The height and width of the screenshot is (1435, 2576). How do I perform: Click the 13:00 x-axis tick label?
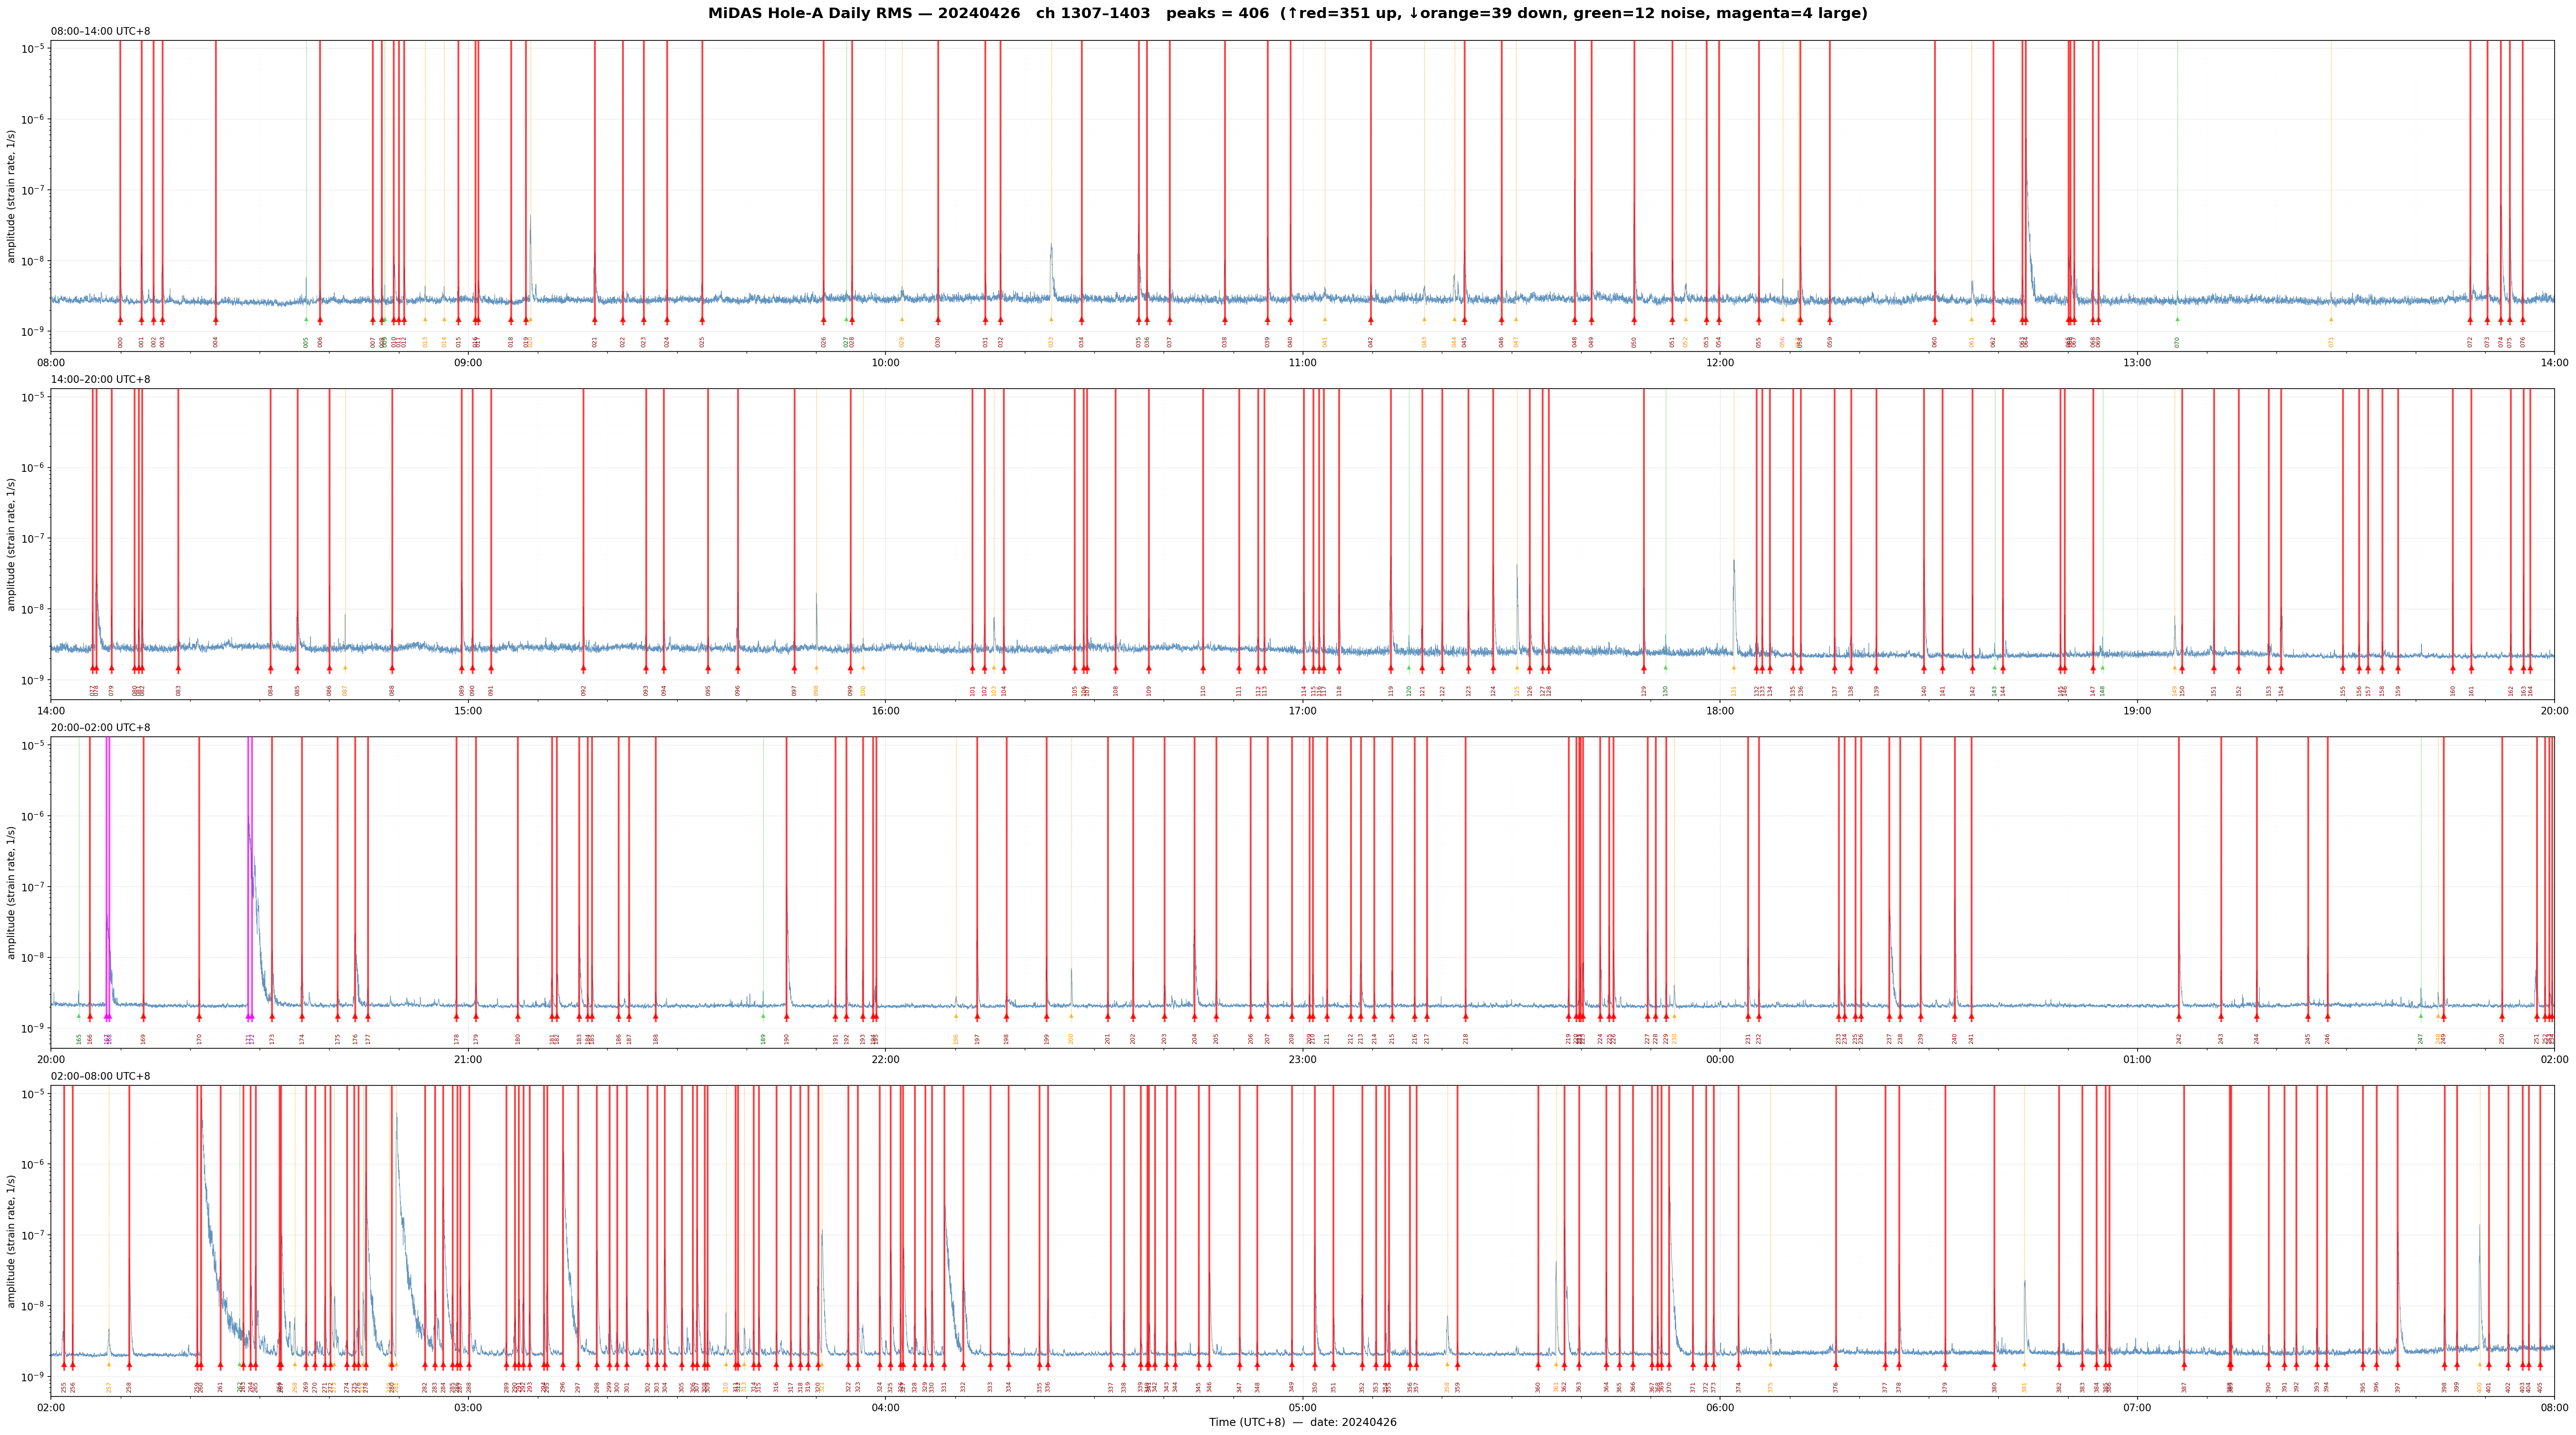[x=2137, y=363]
